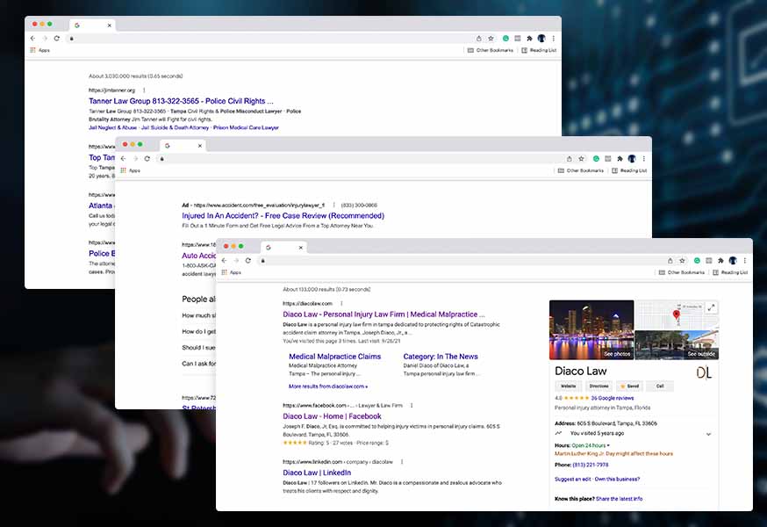
Task: Toggle the Saved star button for Diaco Law
Action: coord(628,386)
